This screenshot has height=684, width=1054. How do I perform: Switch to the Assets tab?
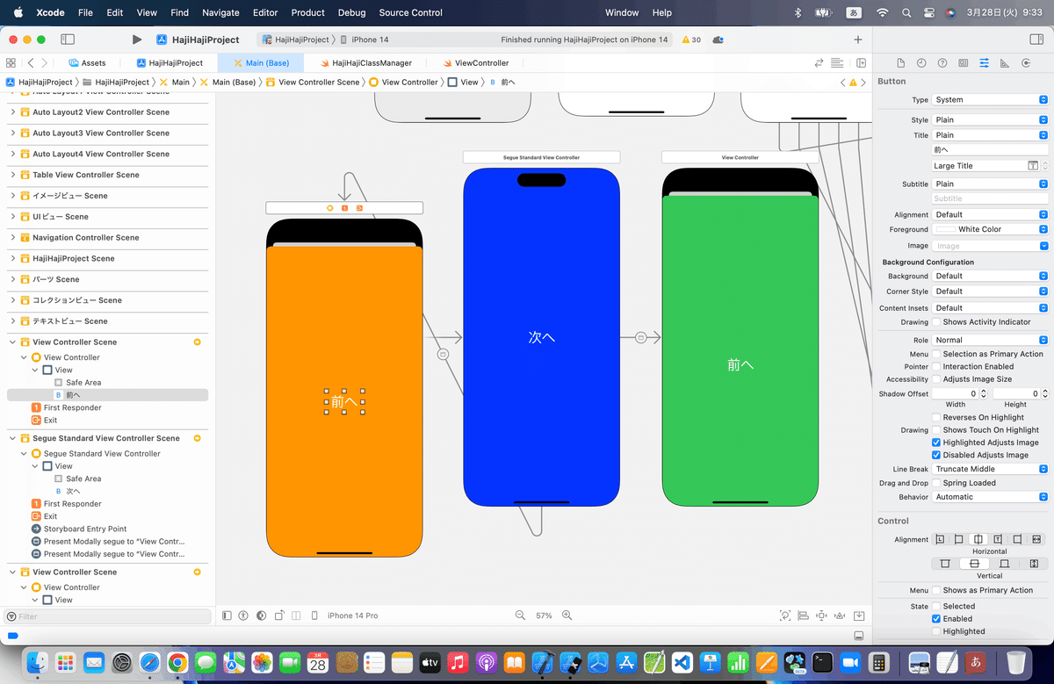click(x=86, y=63)
